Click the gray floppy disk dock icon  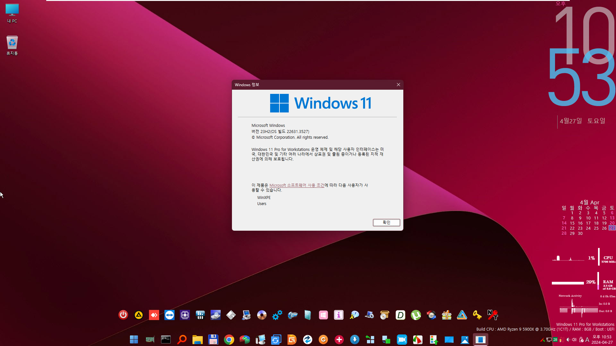point(231,315)
